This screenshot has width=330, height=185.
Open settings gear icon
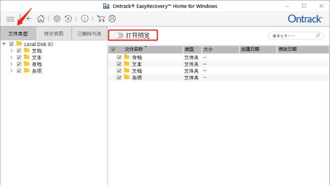pos(57,19)
